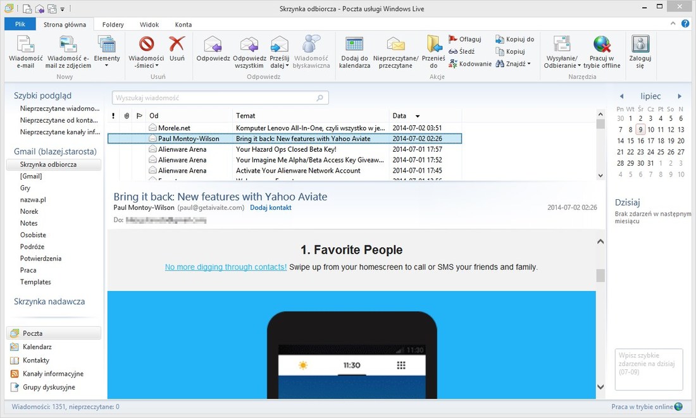
Task: Create a Wiadomość e-mail ze zdjęciem
Action: [x=68, y=52]
